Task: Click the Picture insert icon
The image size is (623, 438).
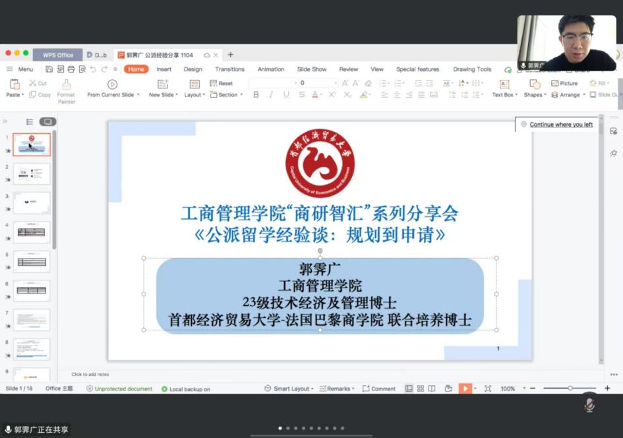Action: pyautogui.click(x=555, y=83)
